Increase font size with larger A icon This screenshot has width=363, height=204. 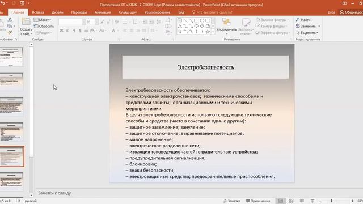click(102, 22)
